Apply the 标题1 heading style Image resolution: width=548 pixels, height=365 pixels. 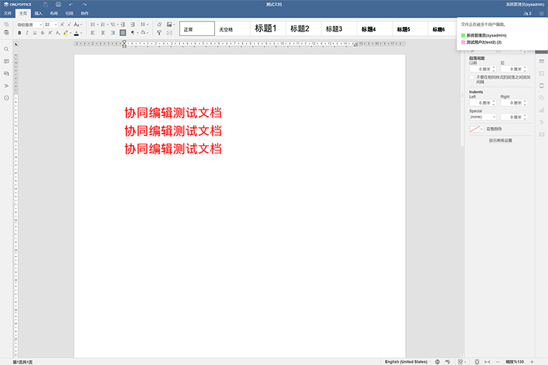tap(265, 29)
